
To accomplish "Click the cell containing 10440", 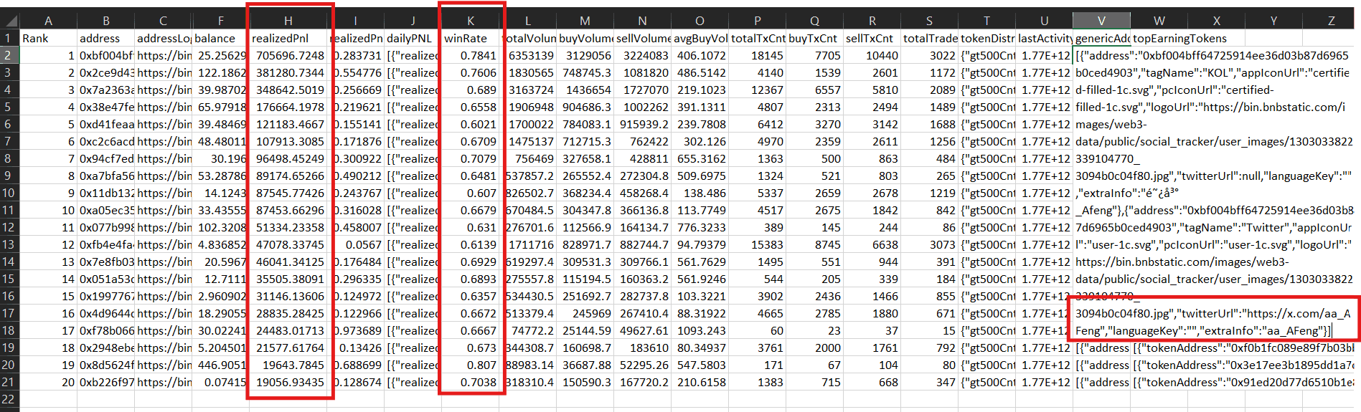I will coord(872,55).
